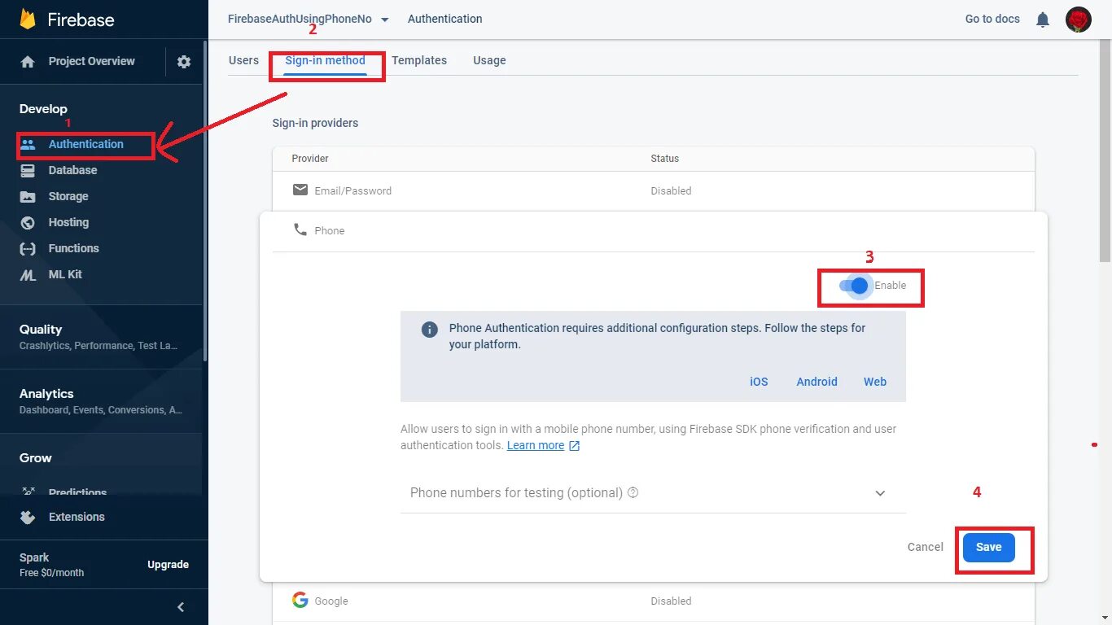The image size is (1112, 625).
Task: Toggle the phone provider Enable switch
Action: [855, 286]
